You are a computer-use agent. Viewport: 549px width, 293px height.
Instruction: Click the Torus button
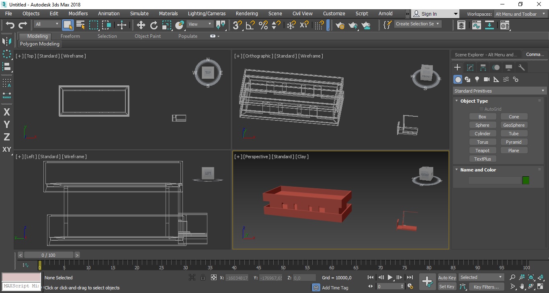tap(482, 142)
